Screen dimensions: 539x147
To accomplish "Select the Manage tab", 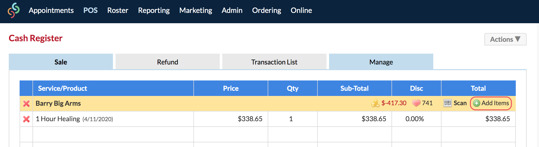I will pyautogui.click(x=381, y=62).
